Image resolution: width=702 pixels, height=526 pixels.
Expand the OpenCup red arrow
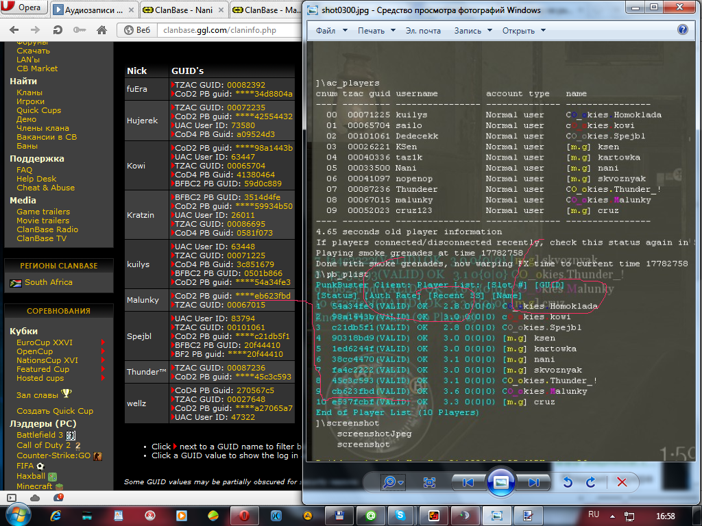(x=103, y=351)
